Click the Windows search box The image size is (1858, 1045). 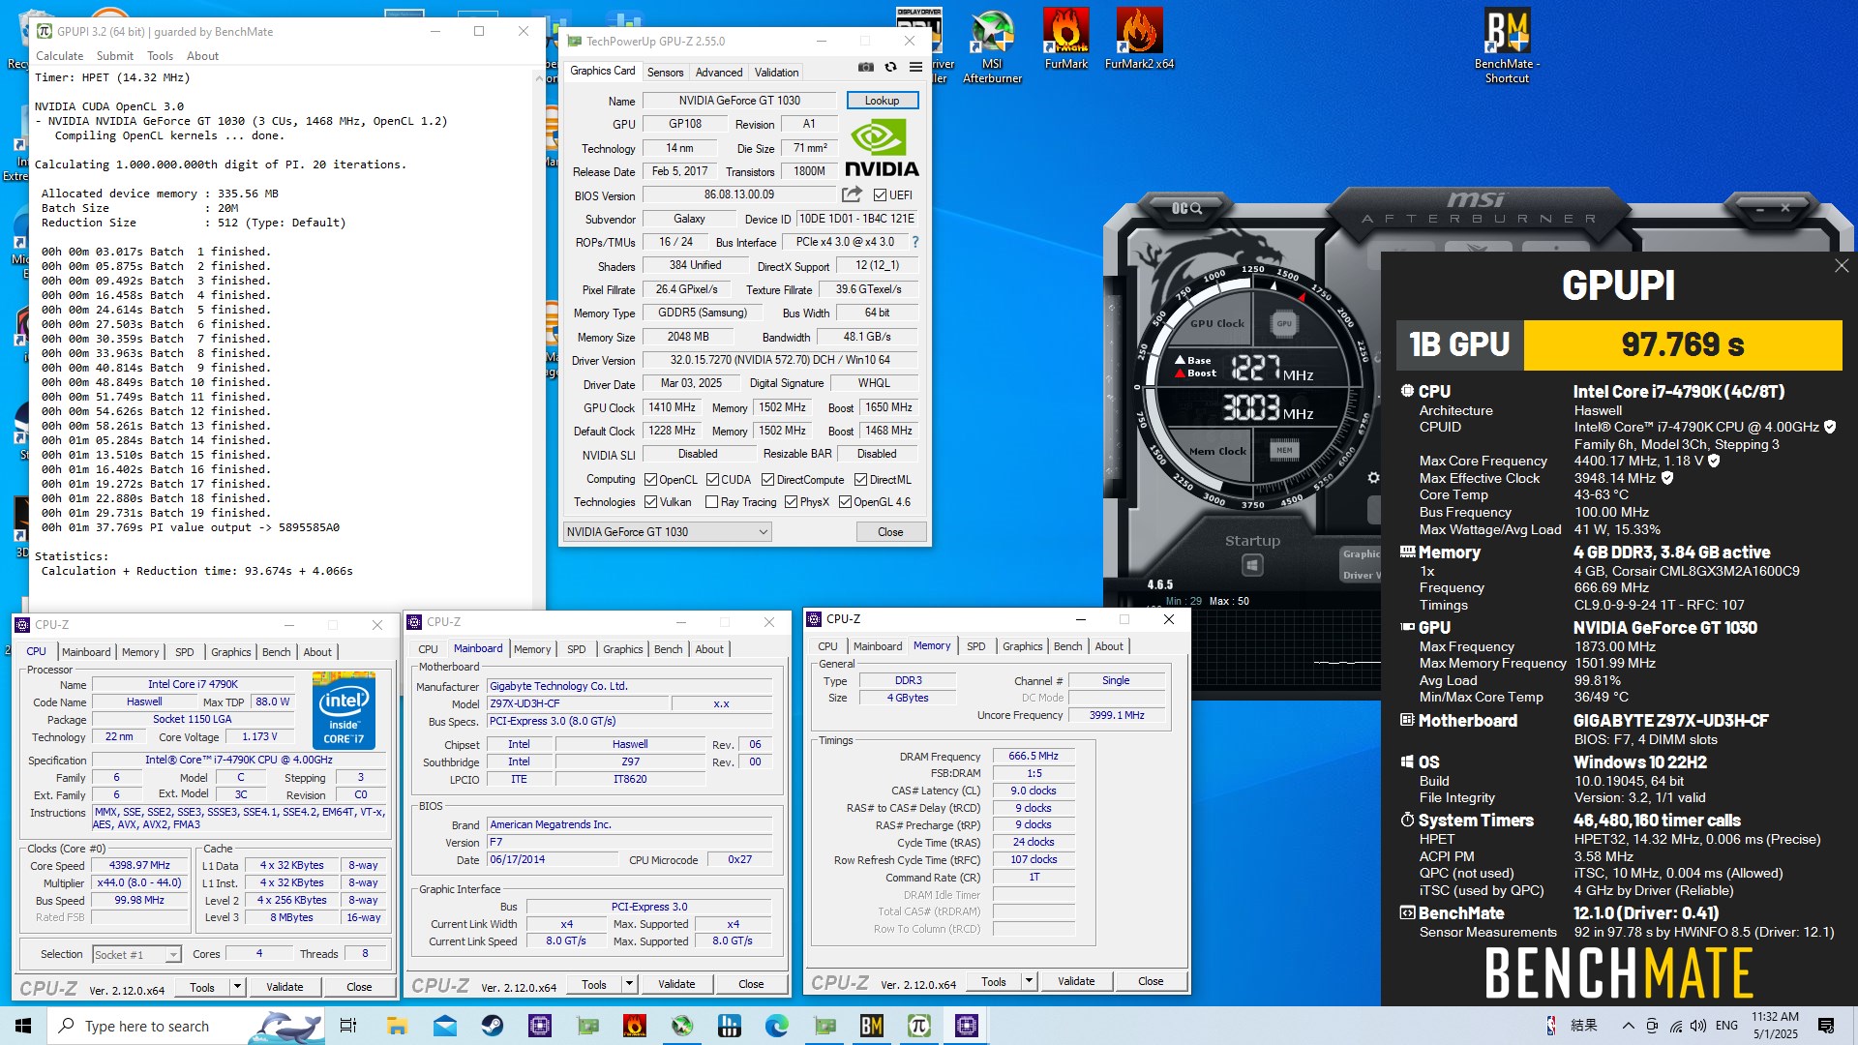tap(186, 1026)
